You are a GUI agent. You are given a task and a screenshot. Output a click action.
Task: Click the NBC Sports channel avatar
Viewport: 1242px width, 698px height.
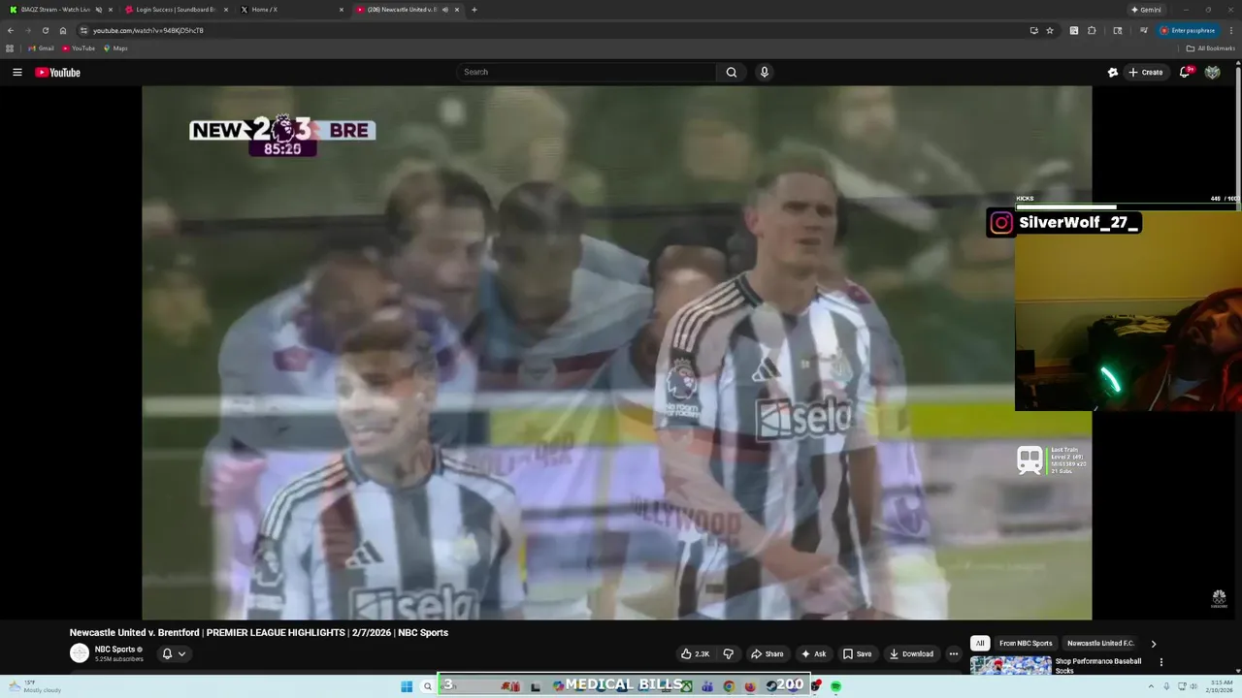coord(80,653)
